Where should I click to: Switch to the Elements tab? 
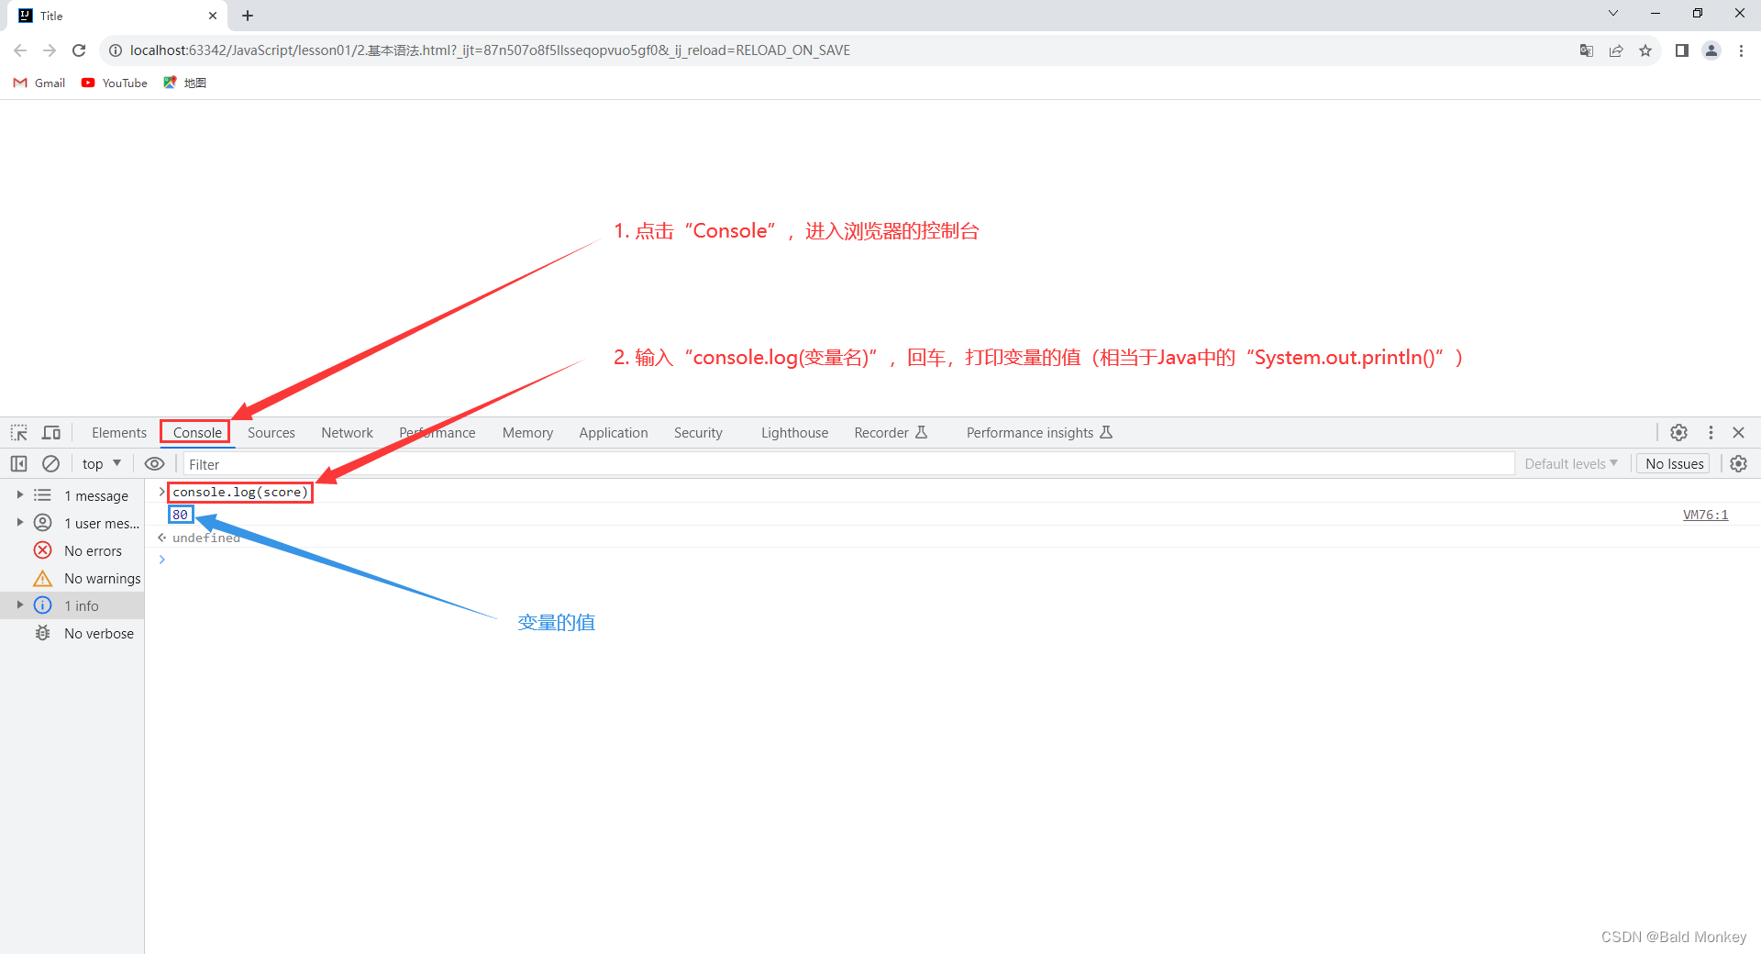click(x=119, y=432)
